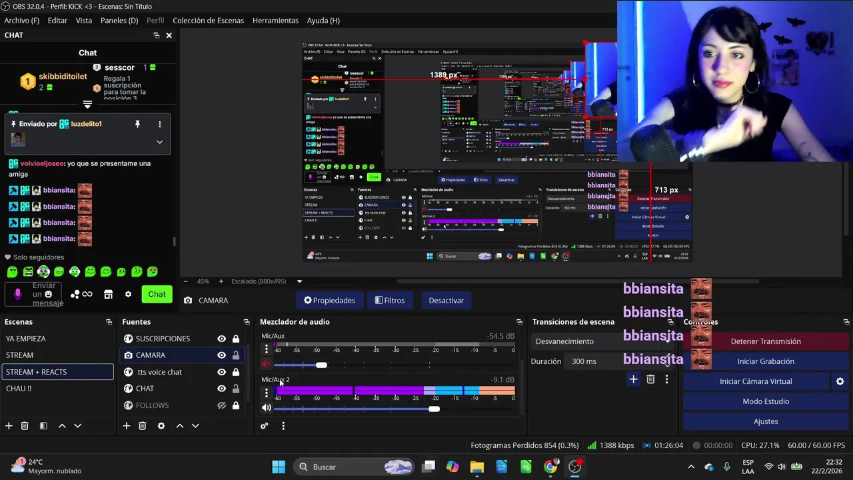
Task: Open the Mic/Aux channel options dots
Action: point(267,349)
